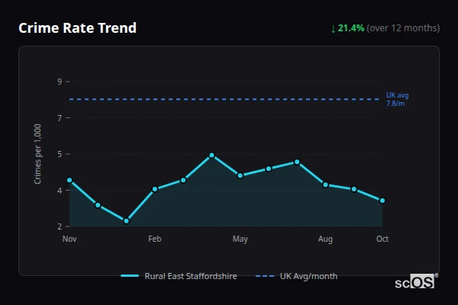
Task: Click the July data point marker
Action: pos(297,162)
